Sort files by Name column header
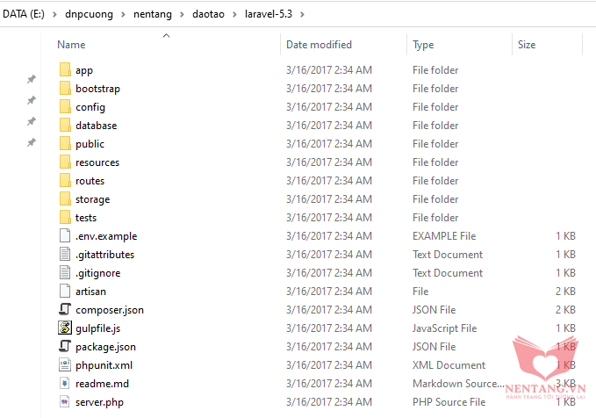The image size is (596, 418). click(x=71, y=45)
